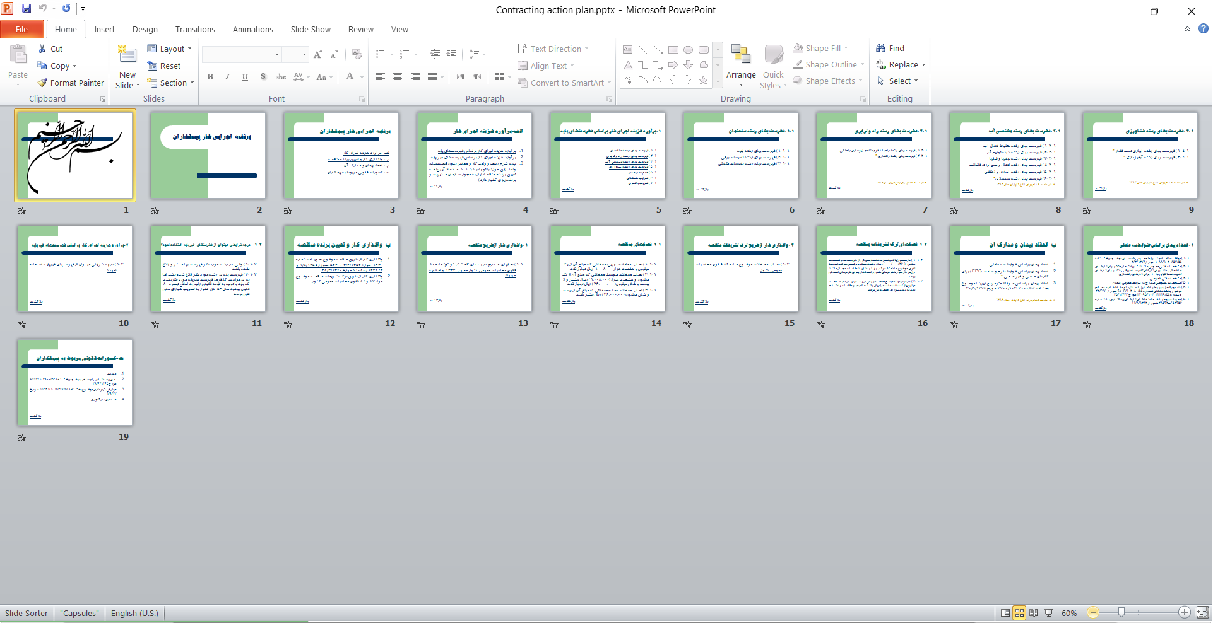Toggle Align Text Left

point(380,77)
